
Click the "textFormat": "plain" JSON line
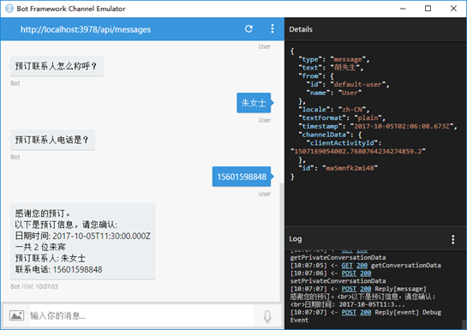pyautogui.click(x=342, y=118)
